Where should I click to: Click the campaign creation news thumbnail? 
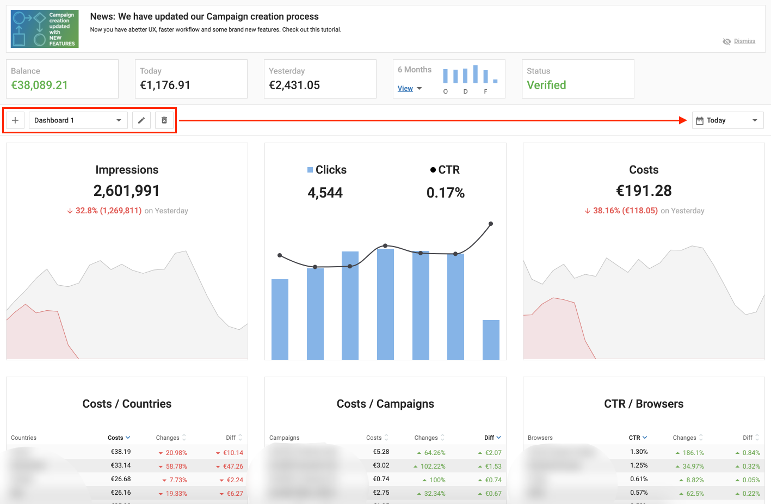45,29
